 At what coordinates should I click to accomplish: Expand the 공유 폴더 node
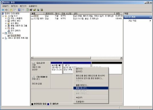click(6, 23)
